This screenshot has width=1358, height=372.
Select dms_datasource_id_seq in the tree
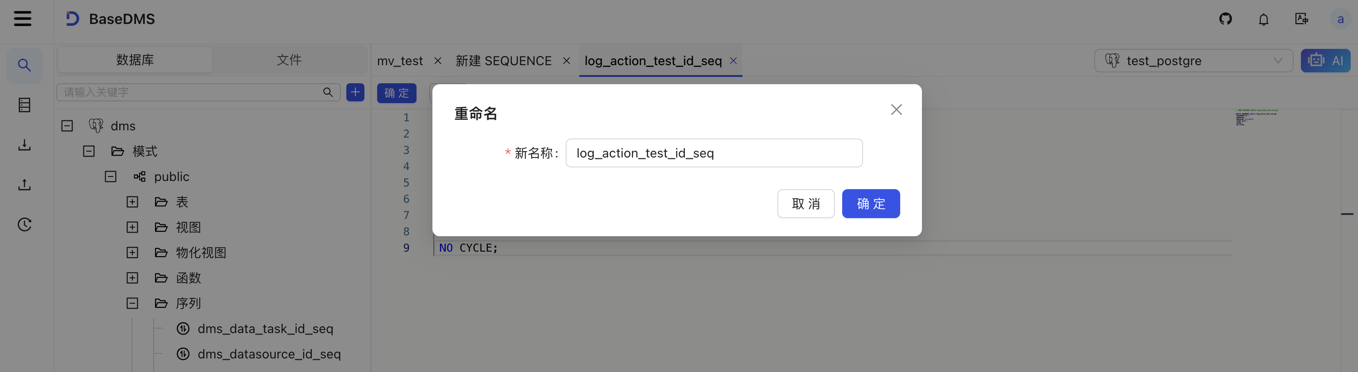[x=269, y=354]
